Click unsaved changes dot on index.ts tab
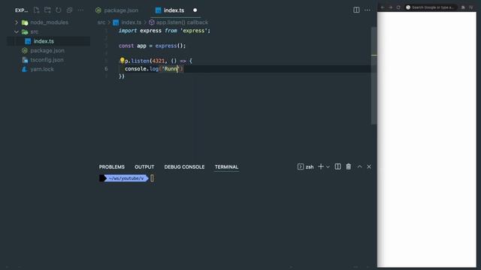481x270 pixels. click(x=195, y=10)
